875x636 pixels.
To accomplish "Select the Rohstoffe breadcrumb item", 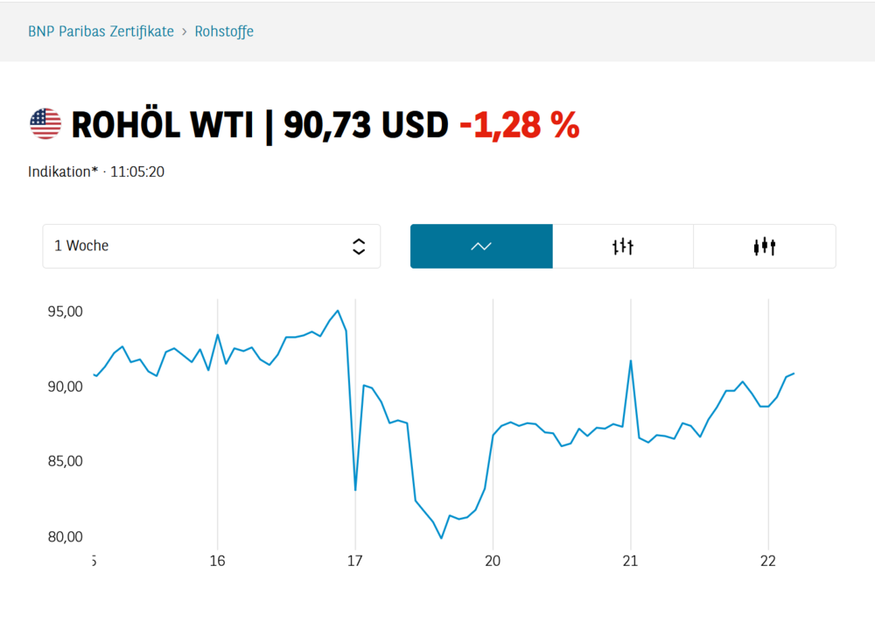I will point(224,31).
